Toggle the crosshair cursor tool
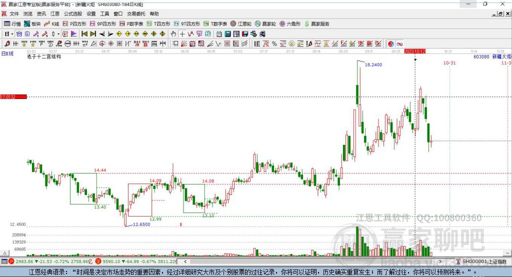The height and width of the screenshot is (277, 512). coord(182,34)
